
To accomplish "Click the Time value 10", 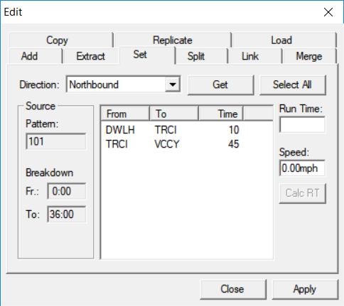I will [234, 130].
